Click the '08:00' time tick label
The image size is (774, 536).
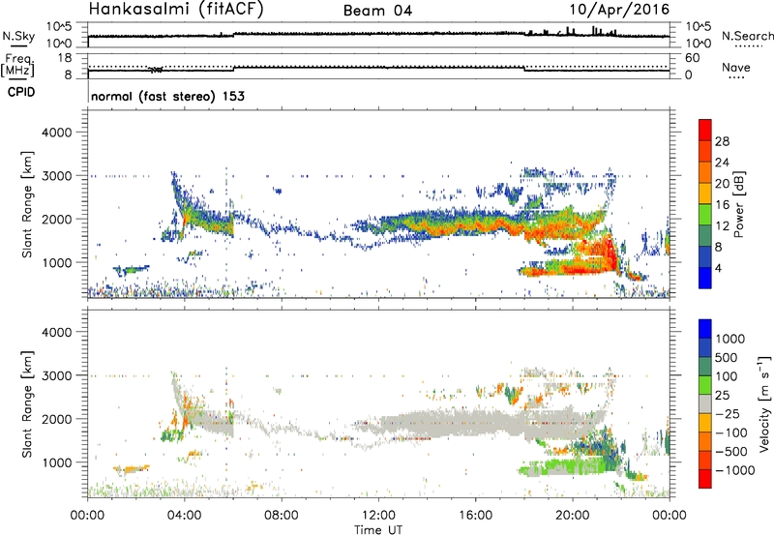[x=282, y=516]
